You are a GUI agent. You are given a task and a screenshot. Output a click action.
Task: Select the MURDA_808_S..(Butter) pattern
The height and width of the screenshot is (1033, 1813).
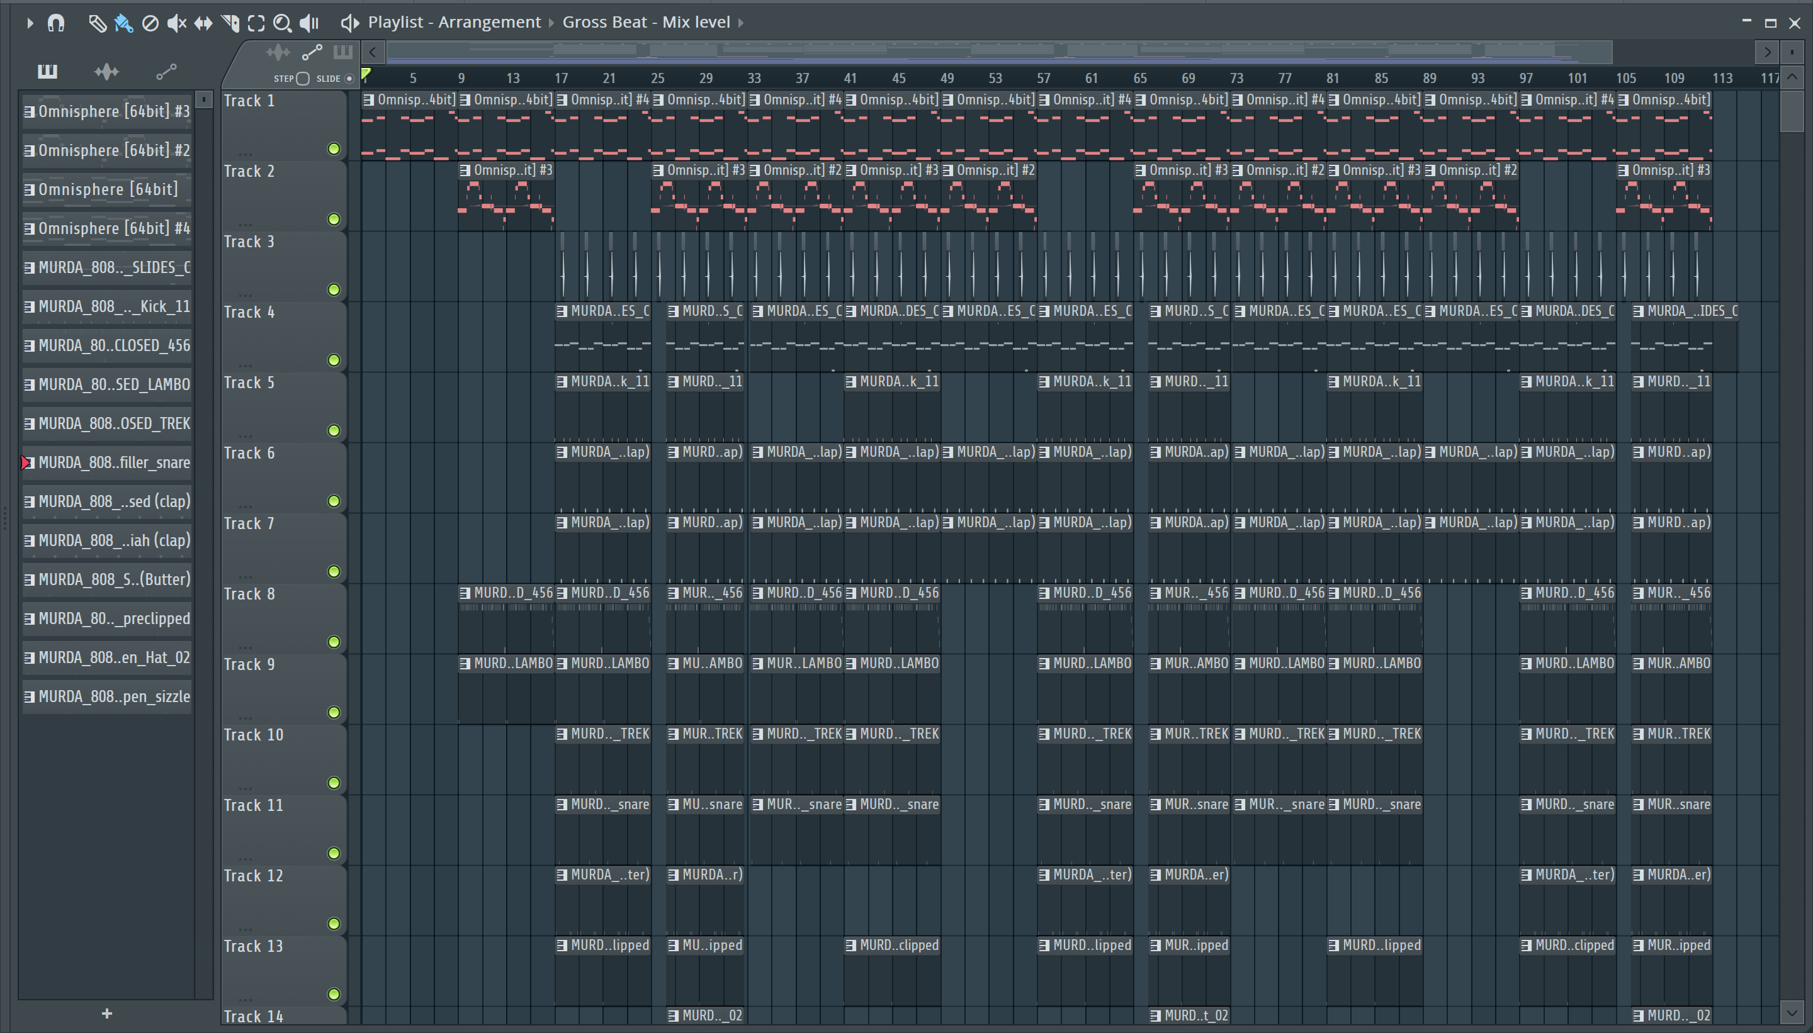pyautogui.click(x=106, y=579)
